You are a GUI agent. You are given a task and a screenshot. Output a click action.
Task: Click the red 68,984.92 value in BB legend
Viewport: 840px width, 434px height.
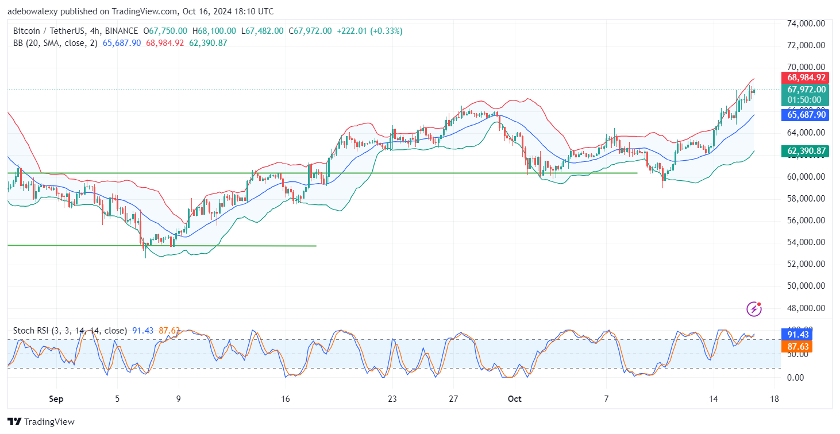(165, 43)
